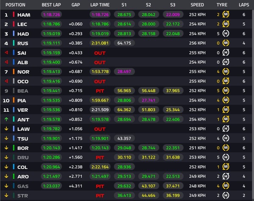
Task: Click the TYRE column header
Action: point(222,5)
